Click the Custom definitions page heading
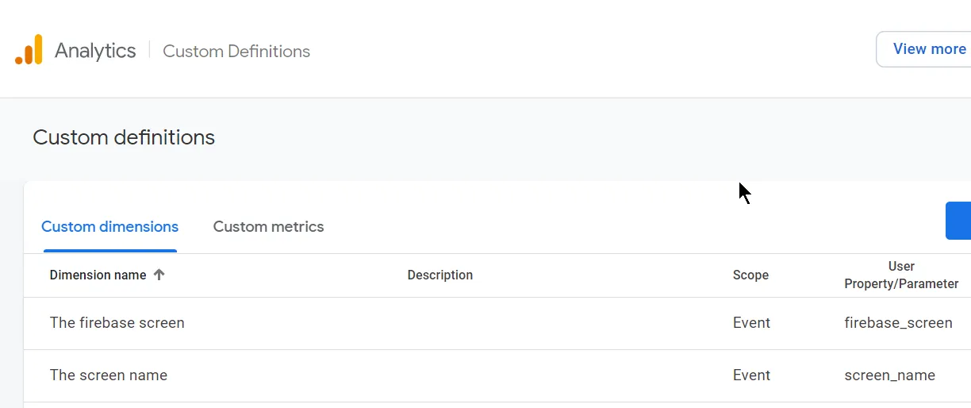The image size is (971, 408). click(x=124, y=137)
